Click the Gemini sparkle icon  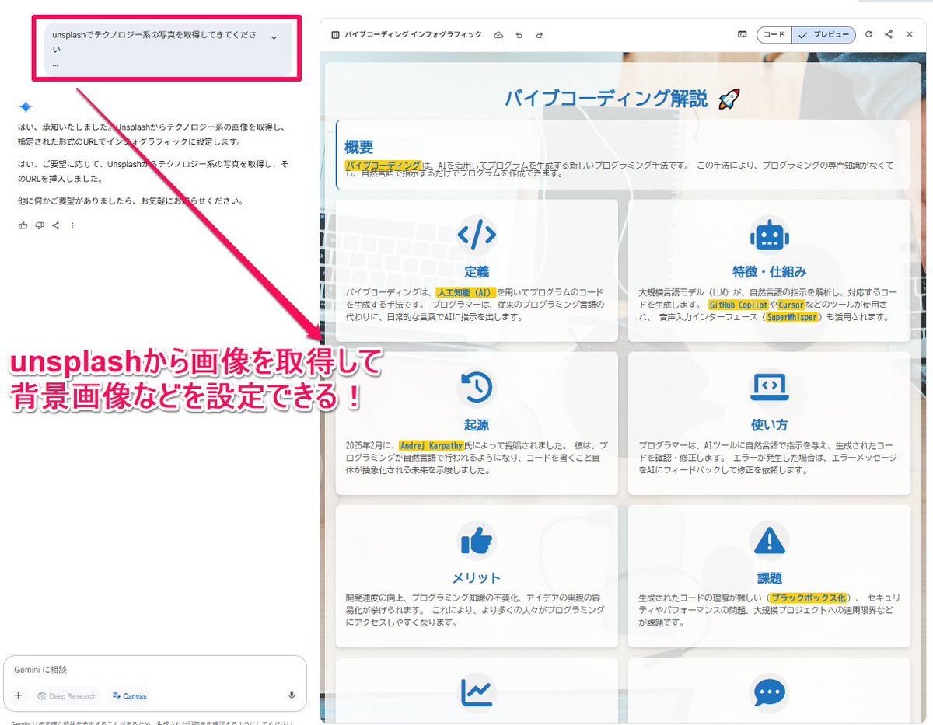coord(26,106)
